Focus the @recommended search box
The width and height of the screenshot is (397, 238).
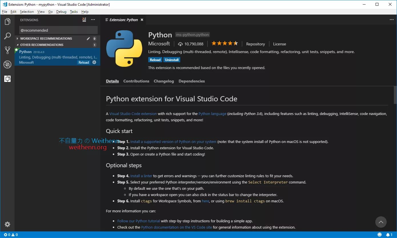click(x=58, y=30)
